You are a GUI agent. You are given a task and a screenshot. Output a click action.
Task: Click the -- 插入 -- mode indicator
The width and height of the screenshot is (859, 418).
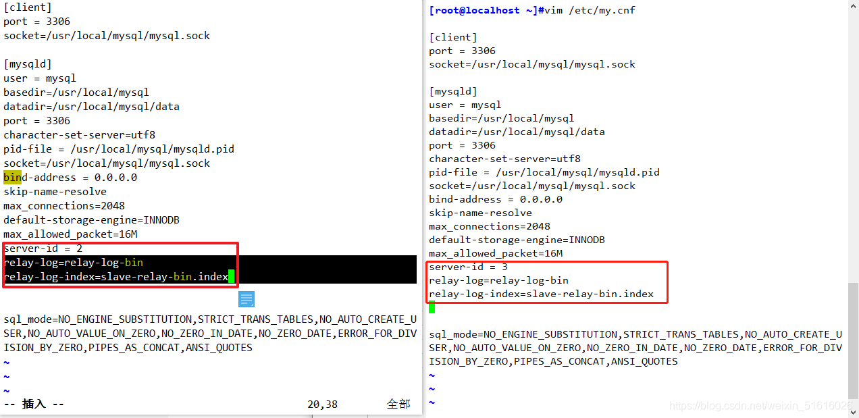click(34, 404)
